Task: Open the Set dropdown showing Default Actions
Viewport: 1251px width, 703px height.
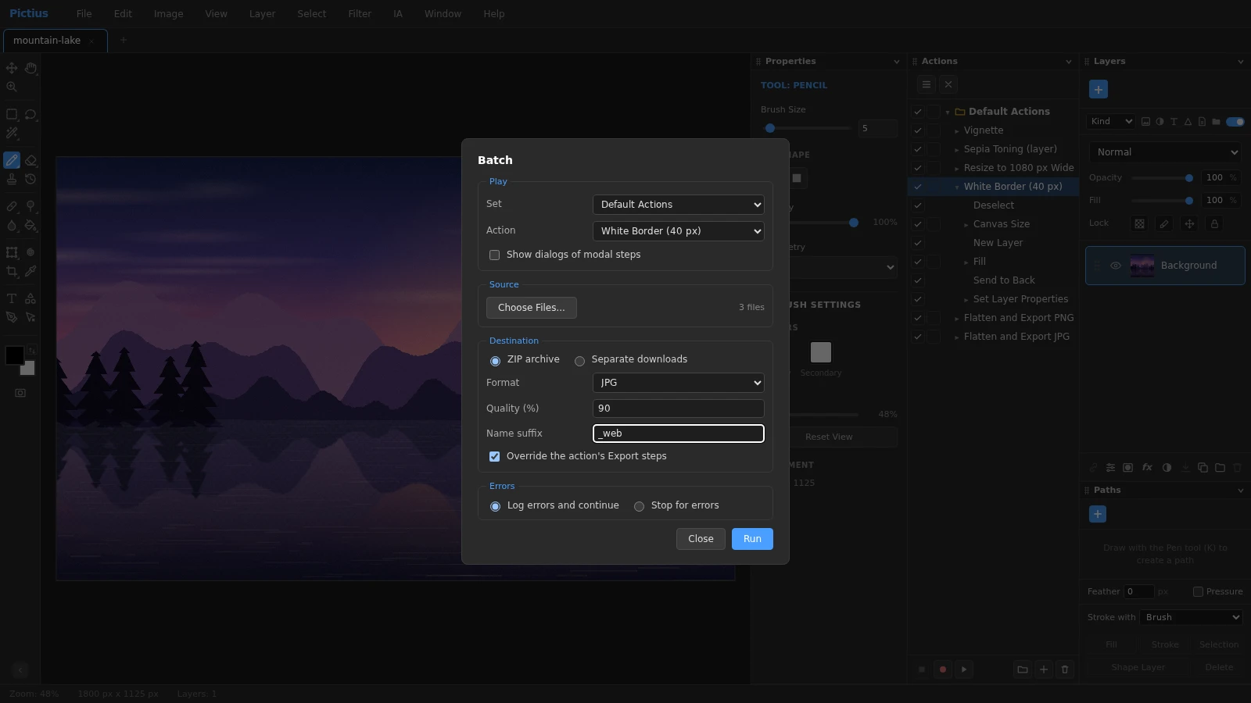Action: [x=678, y=205]
